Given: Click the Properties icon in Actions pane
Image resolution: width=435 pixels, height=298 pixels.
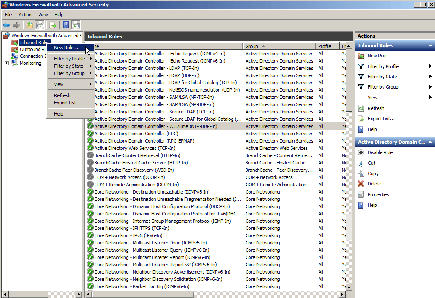Looking at the screenshot, I should pos(361,194).
